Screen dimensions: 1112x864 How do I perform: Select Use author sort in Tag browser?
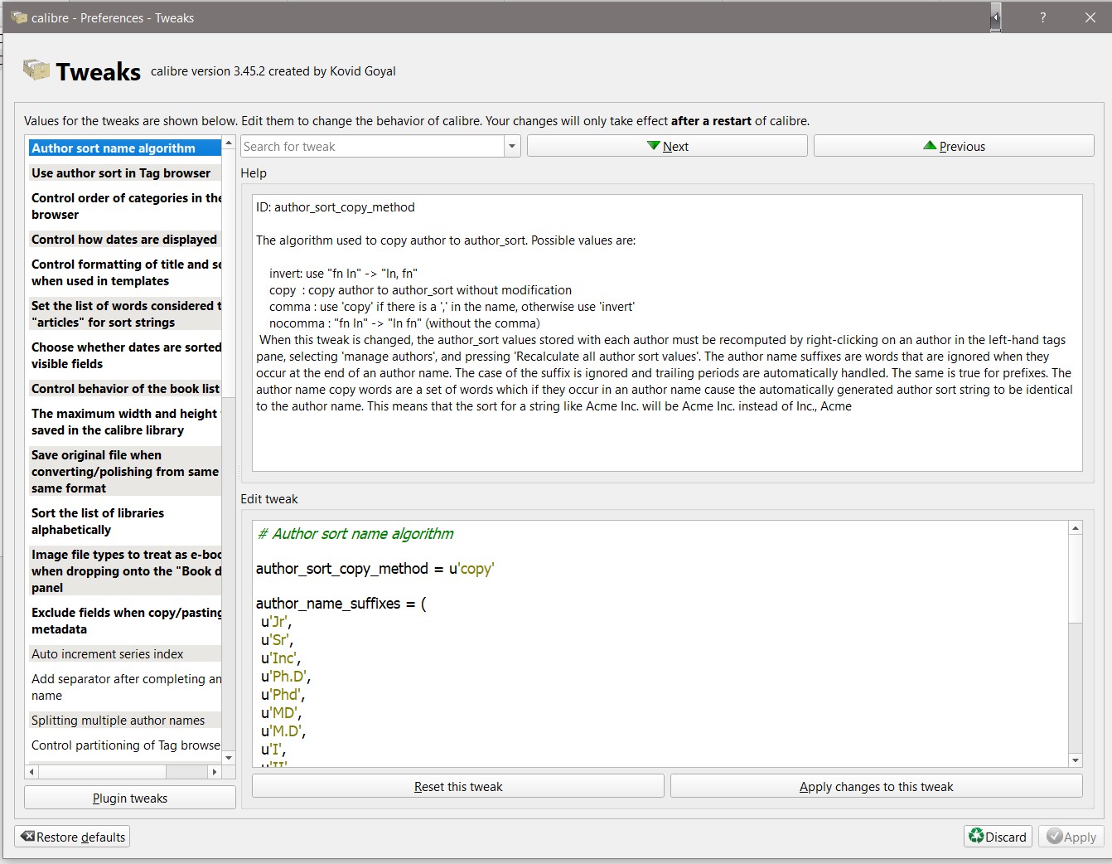[x=124, y=172]
